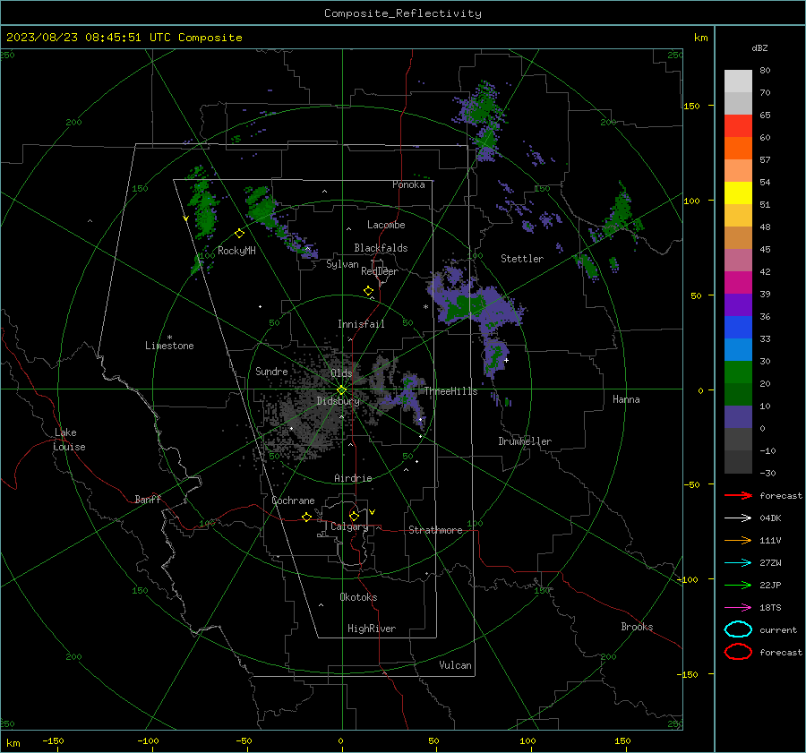This screenshot has width=806, height=753.
Task: Click the green 20 dBZ color swatch
Action: coord(738,372)
